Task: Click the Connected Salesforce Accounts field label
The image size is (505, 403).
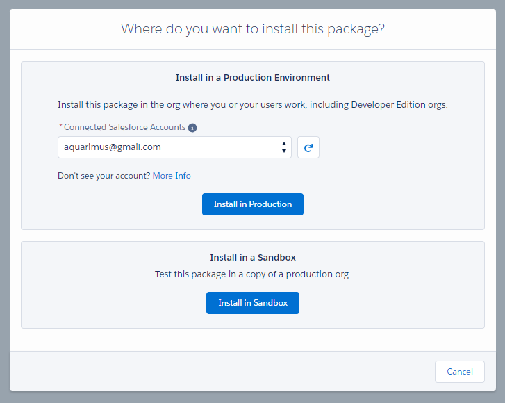Action: [x=124, y=128]
